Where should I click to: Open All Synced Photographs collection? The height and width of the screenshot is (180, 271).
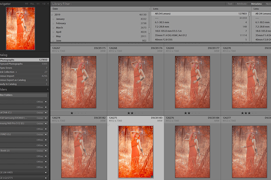pos(24,64)
